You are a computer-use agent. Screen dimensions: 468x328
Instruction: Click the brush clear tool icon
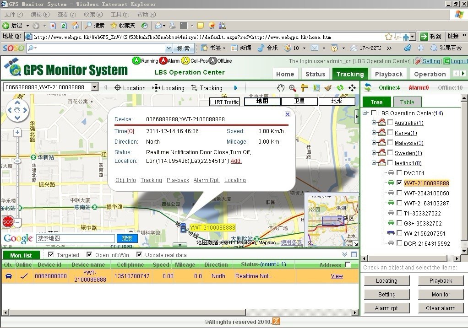pos(328,88)
